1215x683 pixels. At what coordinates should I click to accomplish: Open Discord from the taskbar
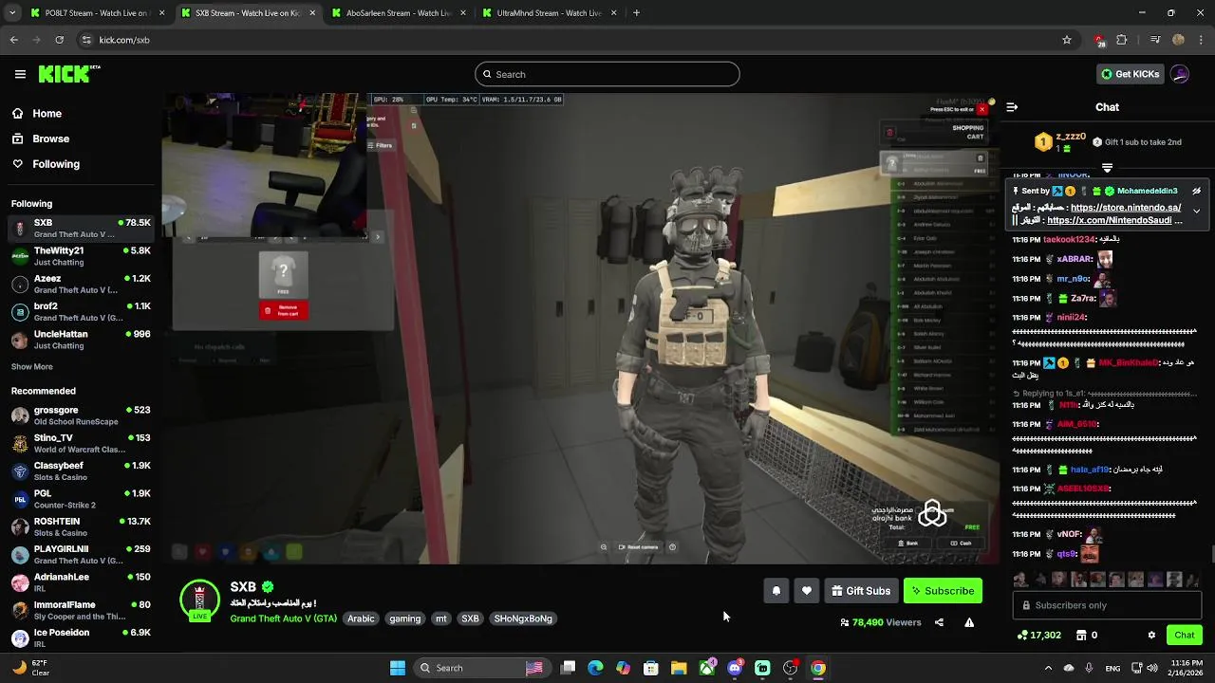coord(735,668)
